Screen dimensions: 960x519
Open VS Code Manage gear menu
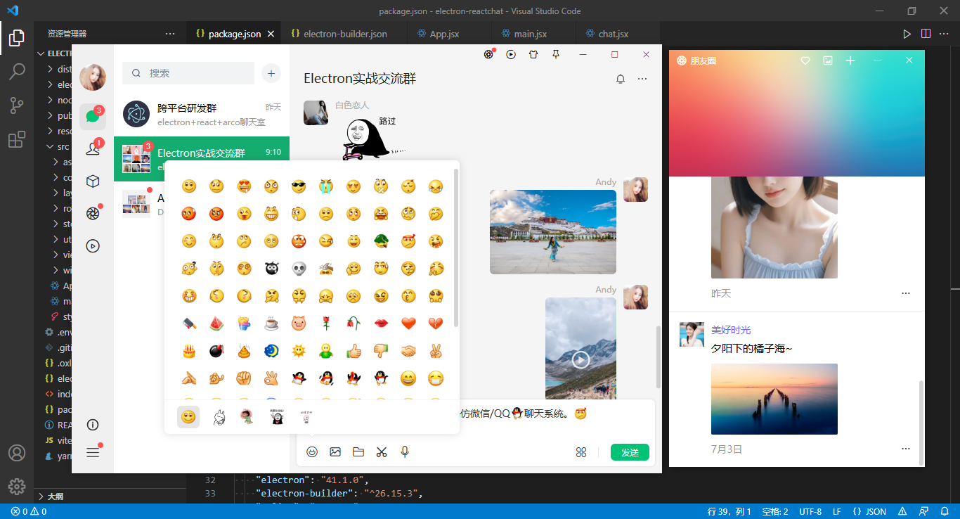[17, 486]
